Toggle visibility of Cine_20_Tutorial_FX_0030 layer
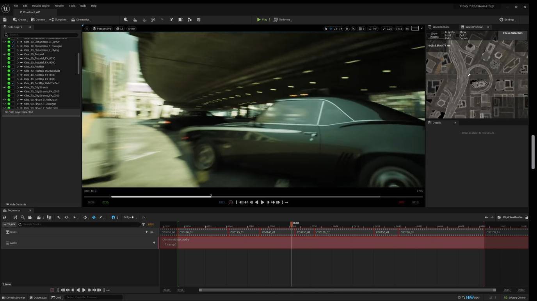This screenshot has width=537, height=301. pyautogui.click(x=9, y=58)
